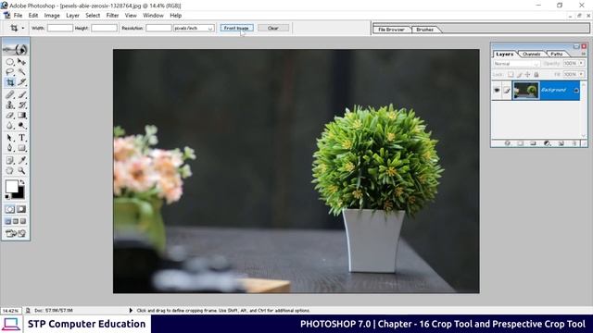Select the Dodge tool
Image resolution: width=593 pixels, height=333 pixels.
[x=21, y=126]
